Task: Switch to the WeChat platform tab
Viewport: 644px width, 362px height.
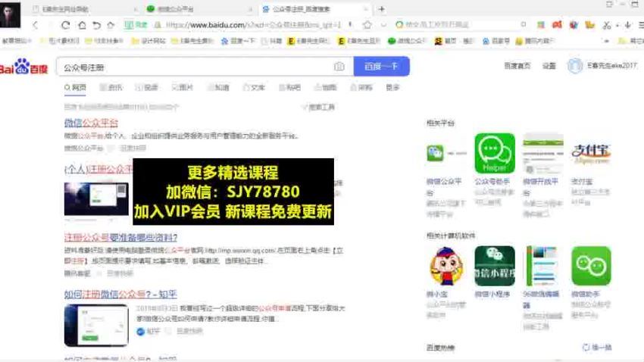Action: coord(199,9)
